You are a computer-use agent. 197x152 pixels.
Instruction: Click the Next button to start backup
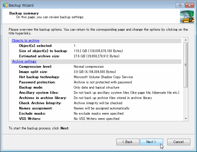[x=151, y=142]
